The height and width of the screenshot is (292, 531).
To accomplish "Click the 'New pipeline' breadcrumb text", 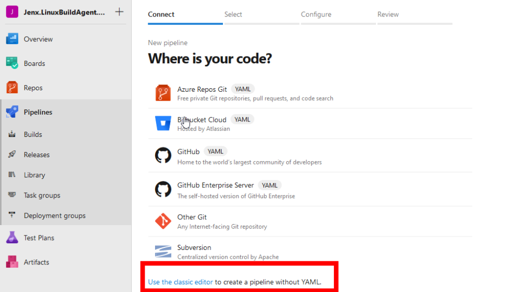I will [x=167, y=43].
